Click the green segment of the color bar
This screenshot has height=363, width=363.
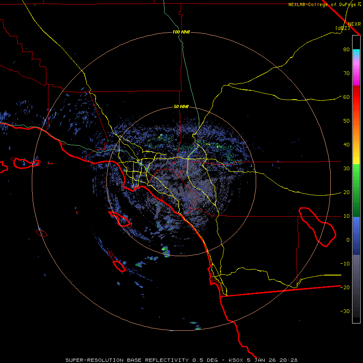click(x=356, y=190)
